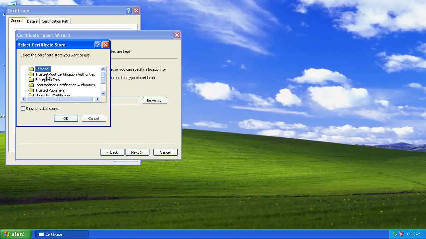Screen dimensions: 426x239
Task: Switch to the Details tab
Action: click(x=32, y=21)
